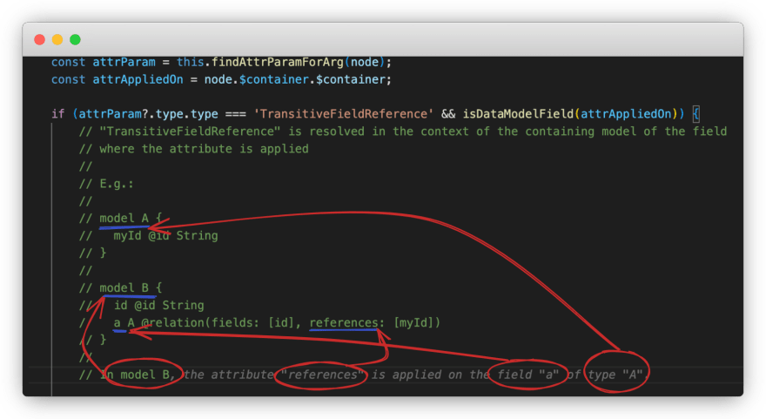Click the 'E.g.:' comment line
The width and height of the screenshot is (766, 419).
click(106, 184)
